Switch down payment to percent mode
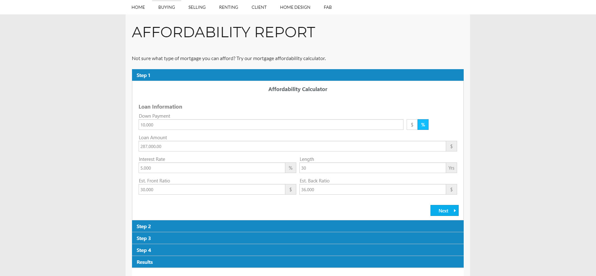 [x=423, y=125]
